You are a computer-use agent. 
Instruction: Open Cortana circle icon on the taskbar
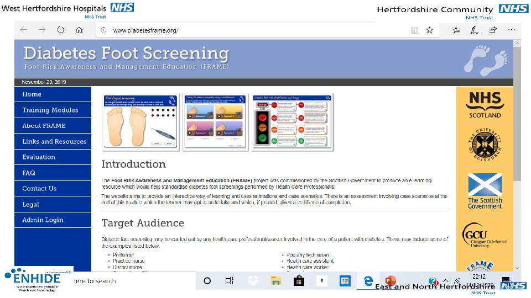click(x=207, y=281)
